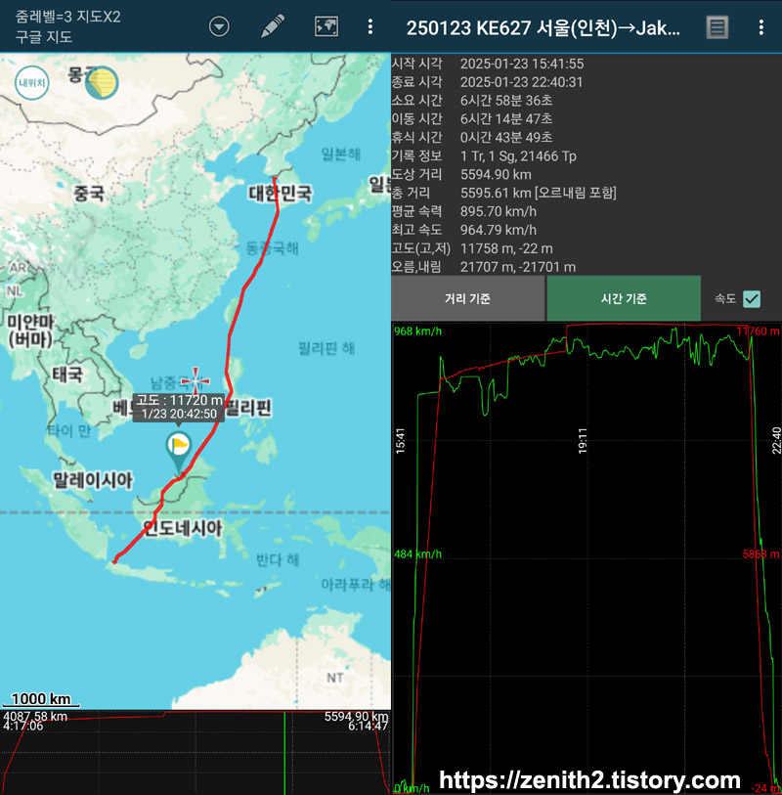Open the list view icon in track header
782x795 pixels.
[x=717, y=26]
